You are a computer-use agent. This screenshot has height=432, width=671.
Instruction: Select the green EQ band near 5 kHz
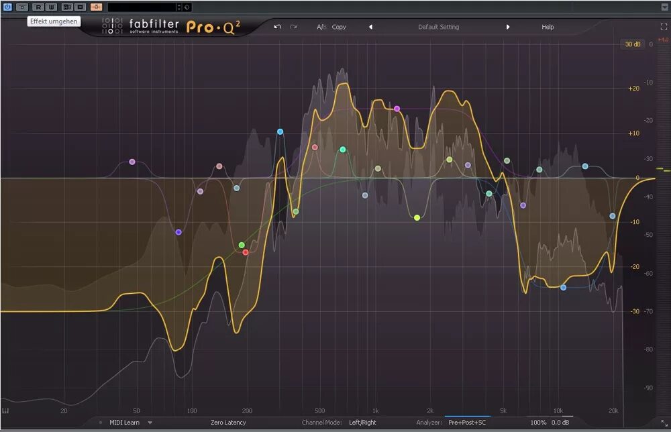tap(507, 161)
